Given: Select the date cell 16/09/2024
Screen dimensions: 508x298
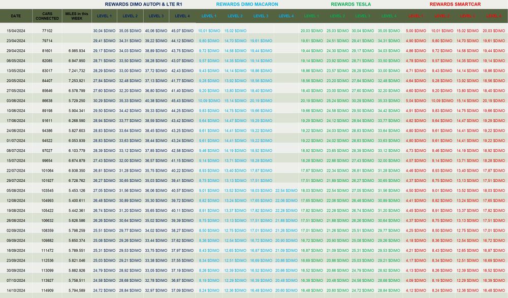Looking at the screenshot, I should (16, 251).
